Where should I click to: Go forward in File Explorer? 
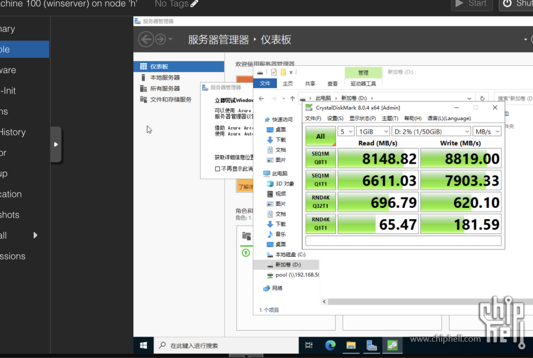coord(274,98)
